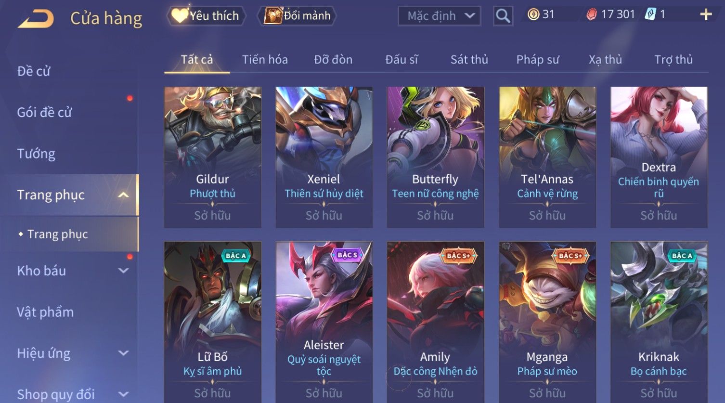The height and width of the screenshot is (403, 725).
Task: Switch to the Sát thủ tab
Action: click(469, 60)
